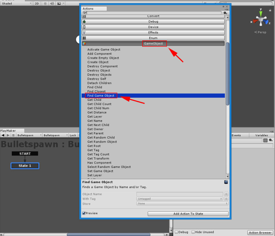Screen dimensions: 275x236
Task: Click the Add Action To State button
Action: [188, 213]
